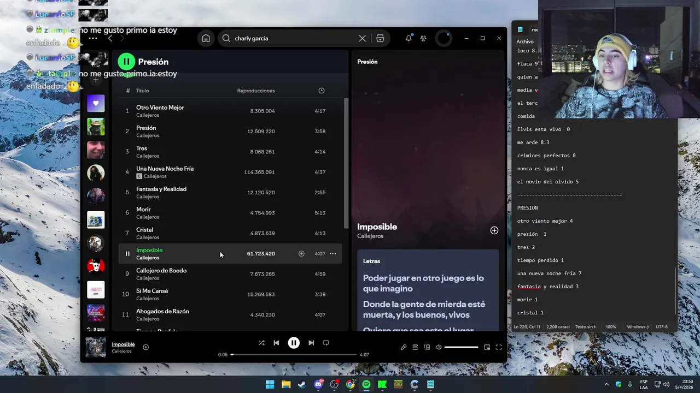Open Friend Activity icon
This screenshot has height=393, width=700.
click(x=423, y=38)
